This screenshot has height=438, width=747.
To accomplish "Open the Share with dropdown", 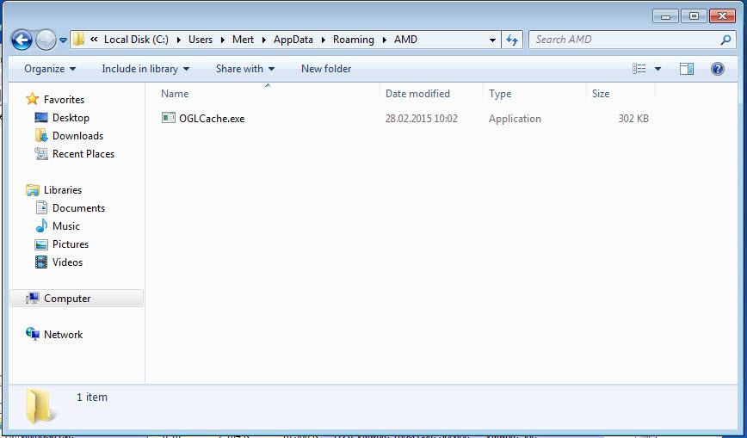I will [x=244, y=69].
